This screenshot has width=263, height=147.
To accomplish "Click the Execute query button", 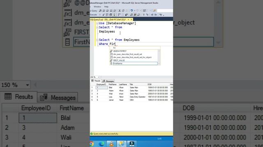I will [x=93, y=15].
